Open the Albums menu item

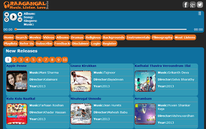[x=62, y=37]
